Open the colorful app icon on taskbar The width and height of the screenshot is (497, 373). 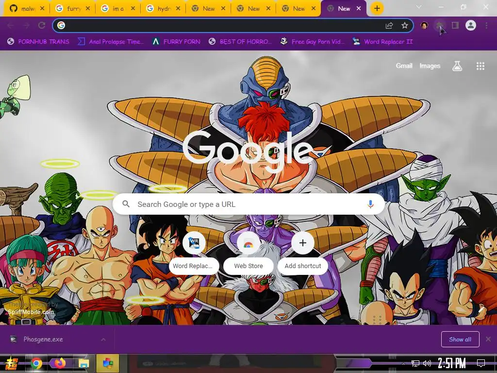click(108, 363)
